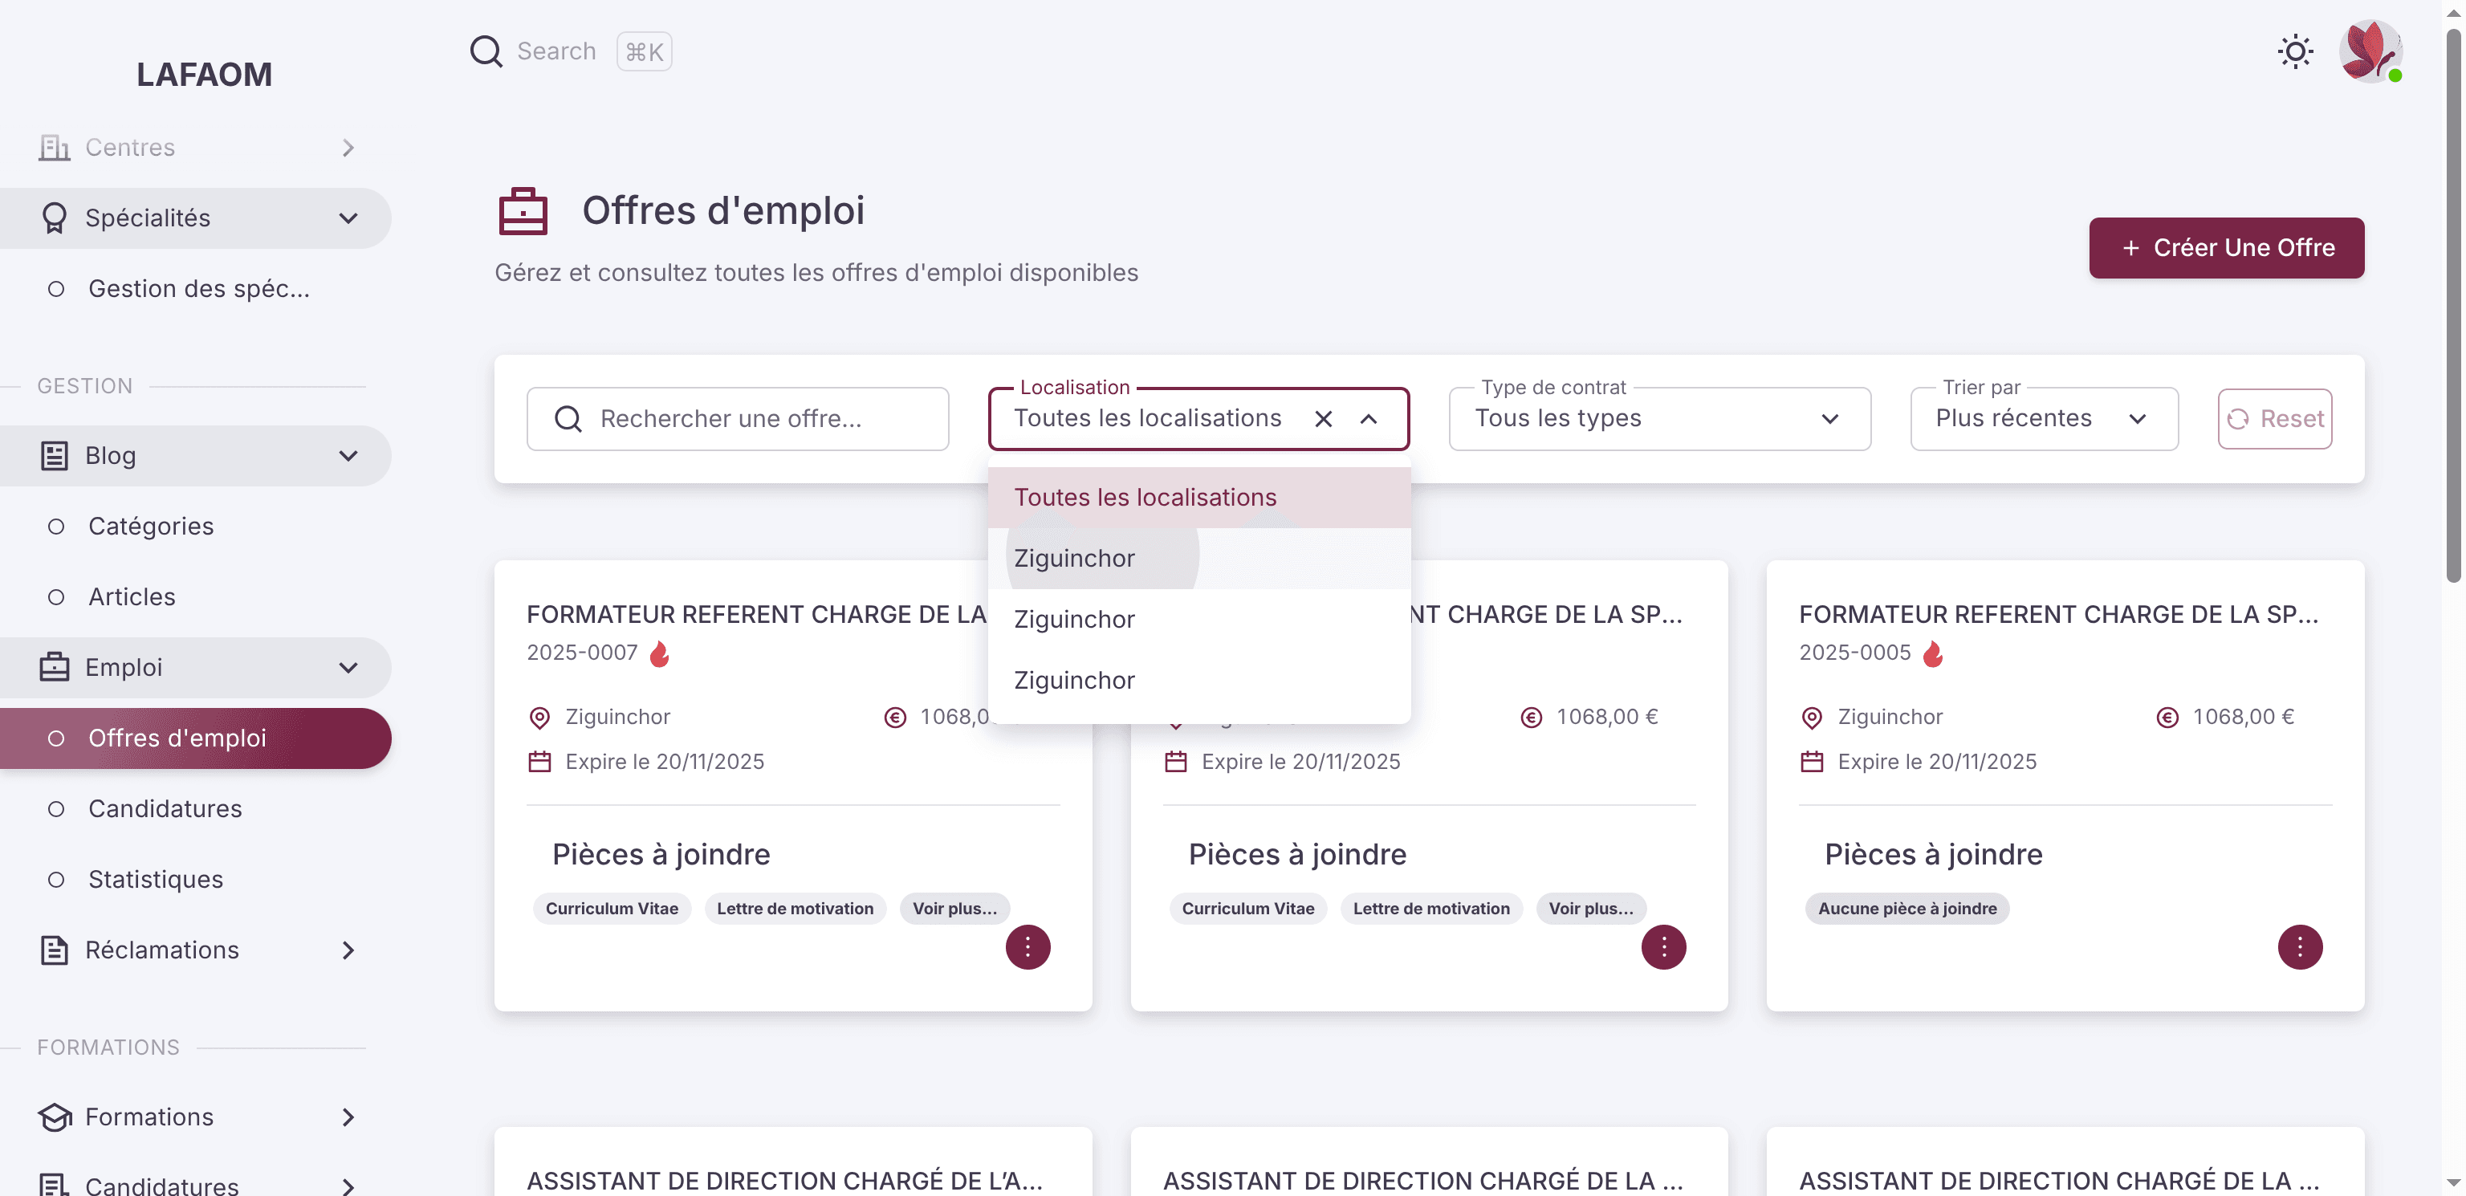Expand the Formations section chevron
The image size is (2466, 1196).
click(x=348, y=1117)
